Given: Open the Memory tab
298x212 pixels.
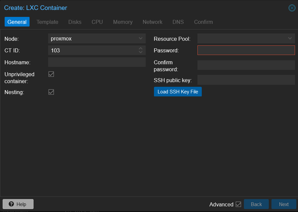Looking at the screenshot, I should click(x=122, y=22).
